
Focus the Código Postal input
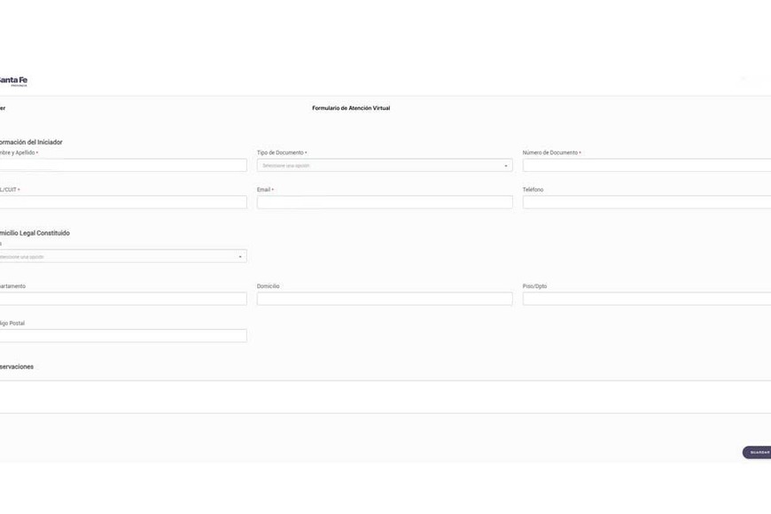click(122, 336)
